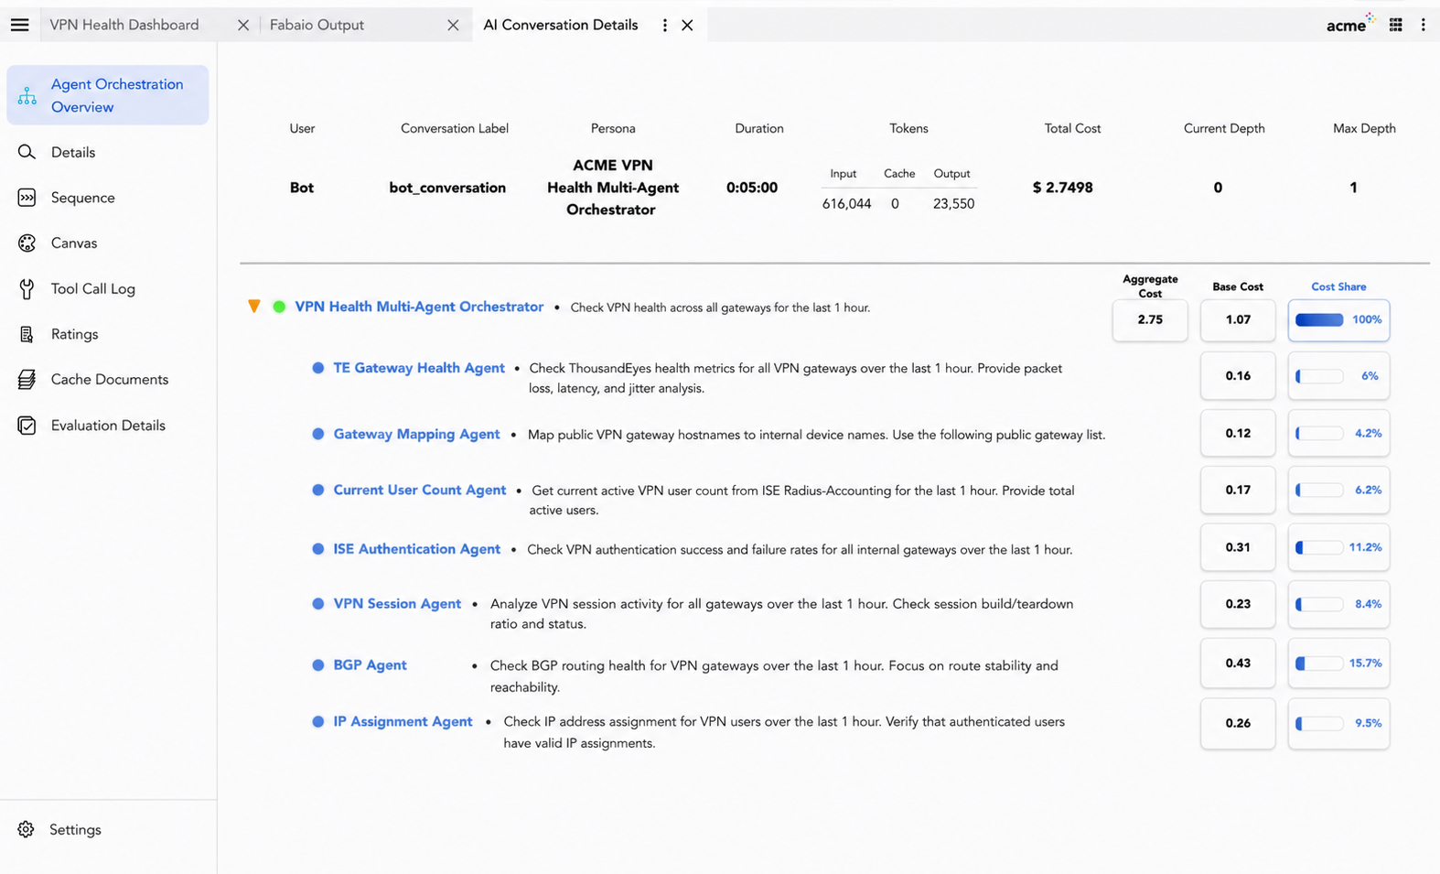
Task: Open the top-right vertical ellipsis menu
Action: pos(1423,25)
